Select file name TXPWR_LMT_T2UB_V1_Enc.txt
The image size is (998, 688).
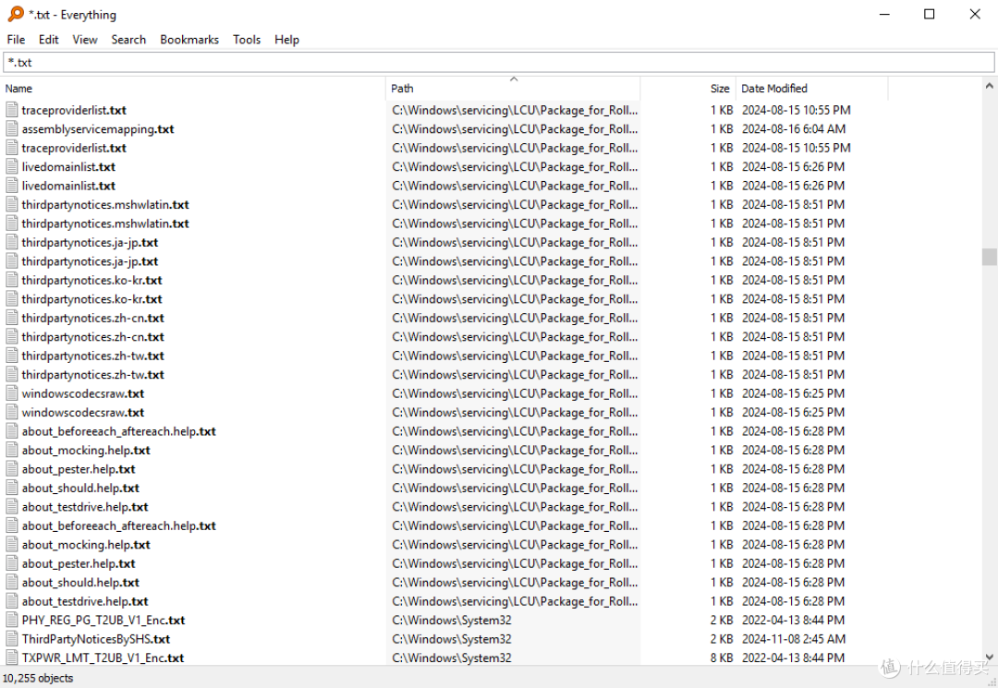103,658
